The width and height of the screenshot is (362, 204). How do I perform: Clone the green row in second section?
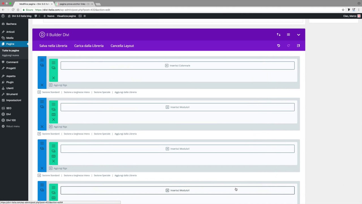pos(53,109)
